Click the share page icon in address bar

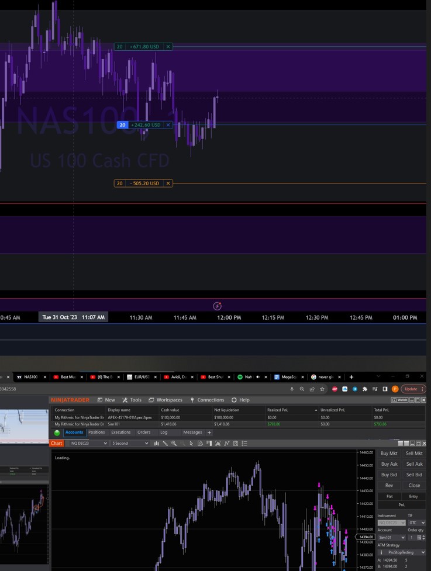click(312, 389)
